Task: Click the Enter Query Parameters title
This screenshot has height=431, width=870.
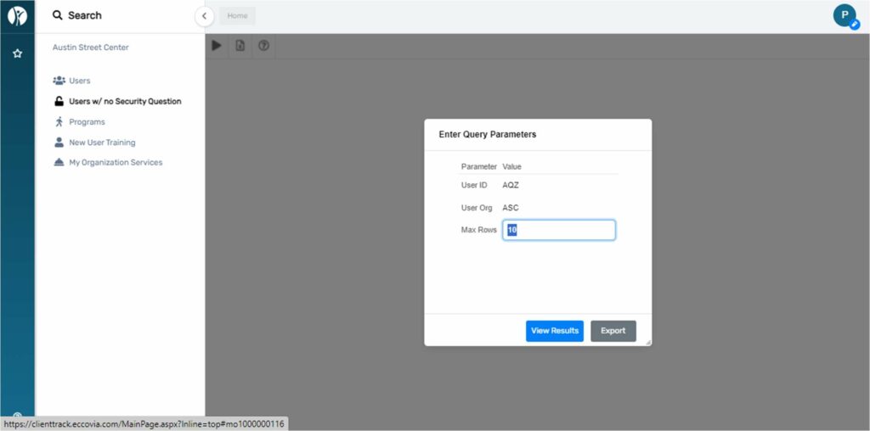Action: tap(487, 135)
